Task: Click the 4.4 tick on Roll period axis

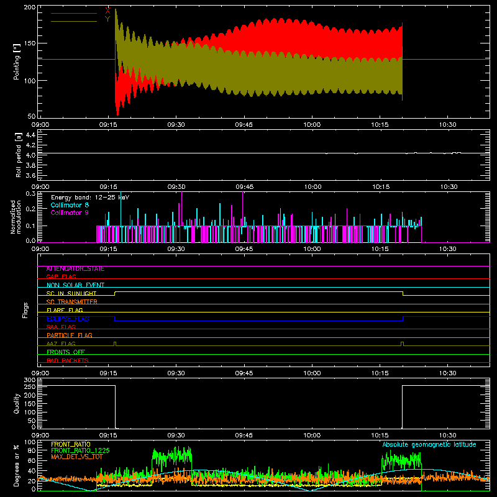Action: coord(30,135)
